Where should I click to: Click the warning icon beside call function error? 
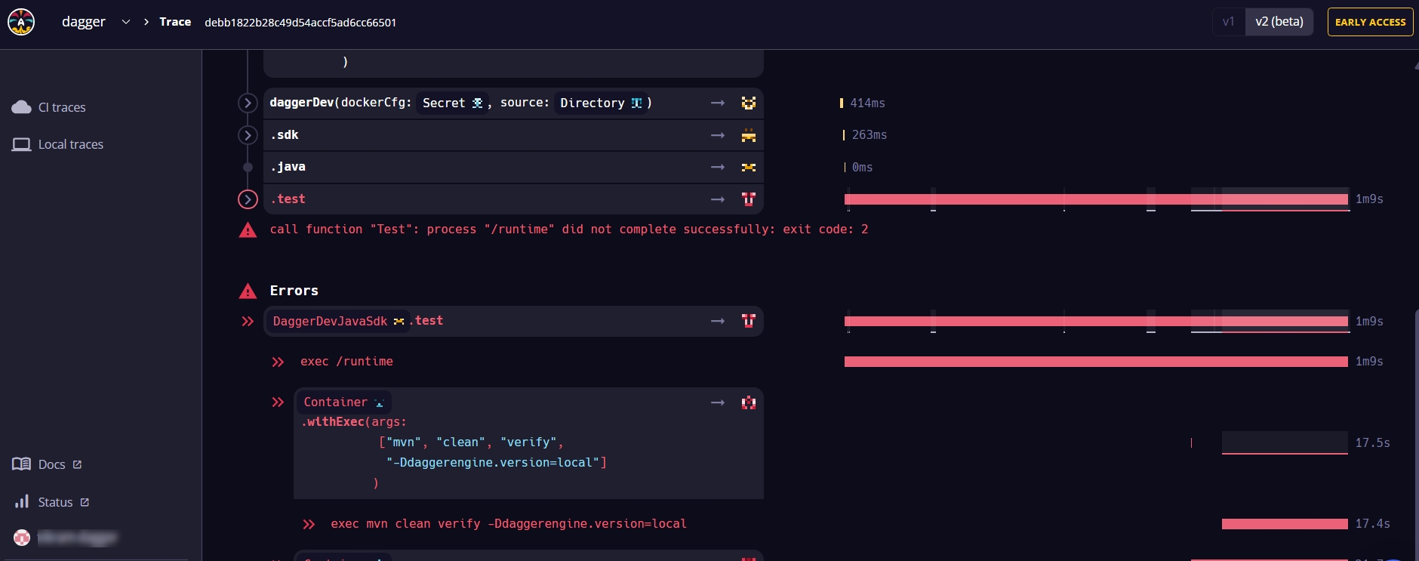(x=248, y=230)
